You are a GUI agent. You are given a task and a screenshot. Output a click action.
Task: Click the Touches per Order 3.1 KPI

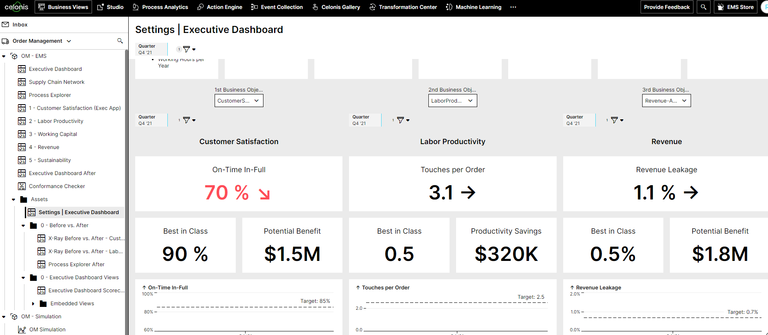pos(452,184)
